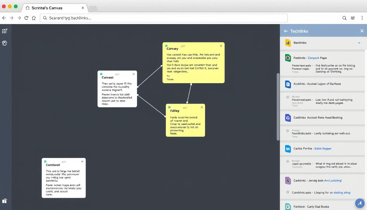367x210 pixels.
Task: Toggle the circle beside Pacara eset aats
Action: [288, 97]
